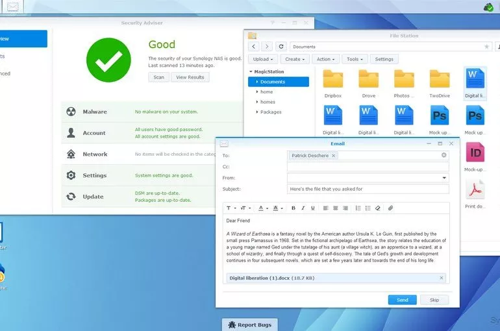Select the Drove folder
Image resolution: width=500 pixels, height=331 pixels.
coord(369,84)
